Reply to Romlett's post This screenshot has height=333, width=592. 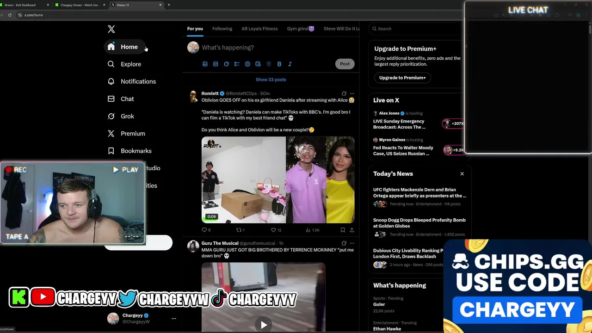(x=206, y=230)
